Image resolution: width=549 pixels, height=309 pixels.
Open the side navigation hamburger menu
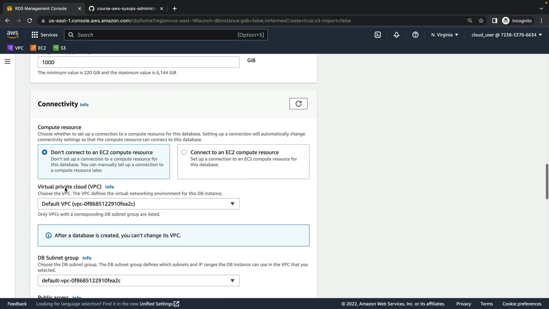point(8,62)
